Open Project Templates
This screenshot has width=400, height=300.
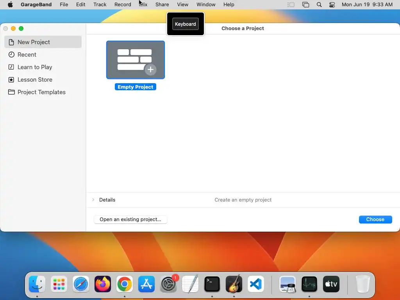[43, 92]
